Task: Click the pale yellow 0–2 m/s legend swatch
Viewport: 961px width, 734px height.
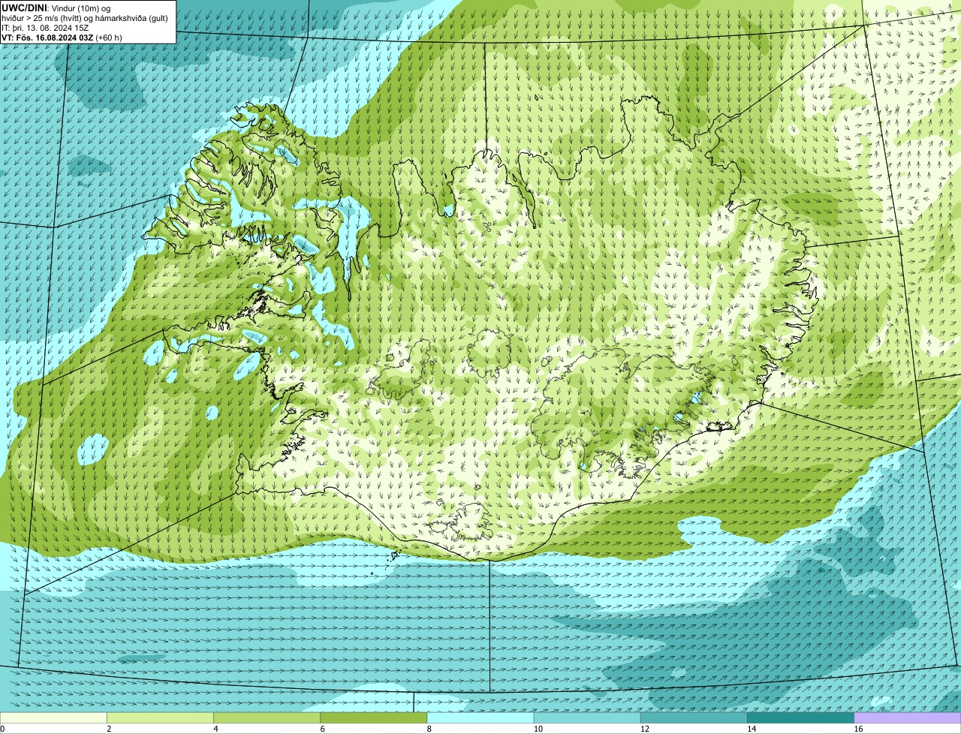Action: [x=53, y=717]
